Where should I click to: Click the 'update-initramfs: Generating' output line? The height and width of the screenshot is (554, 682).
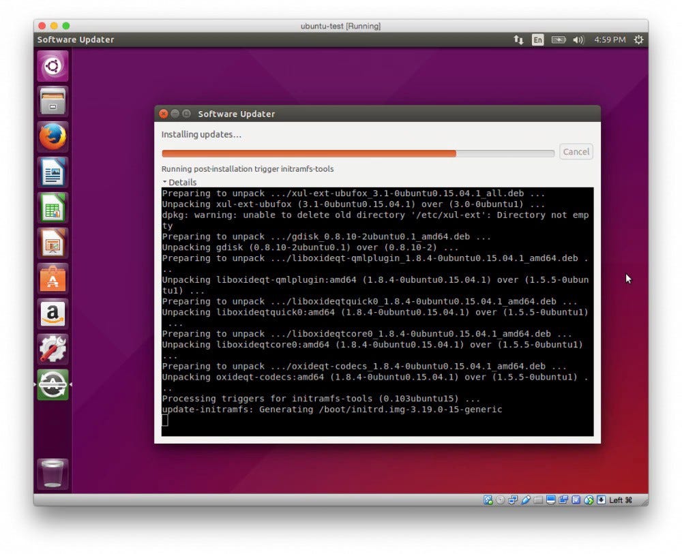(332, 410)
